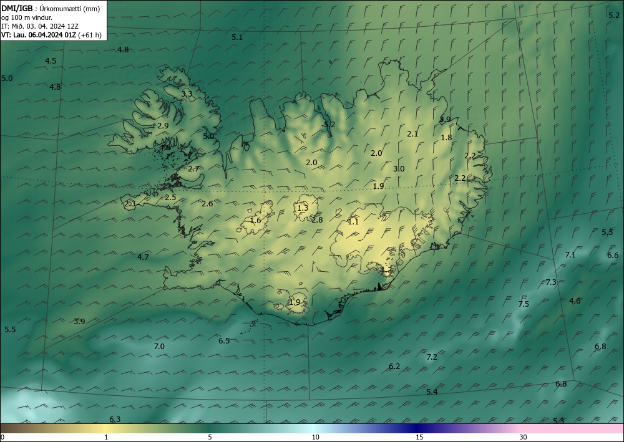Click the 7.2 value over the sea
The height and width of the screenshot is (442, 624).
pyautogui.click(x=432, y=357)
